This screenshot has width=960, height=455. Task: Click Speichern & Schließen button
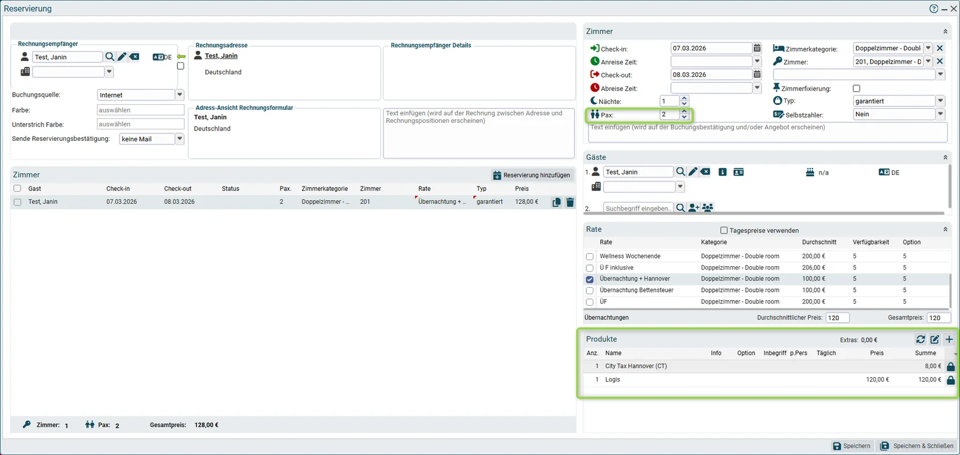pos(917,446)
